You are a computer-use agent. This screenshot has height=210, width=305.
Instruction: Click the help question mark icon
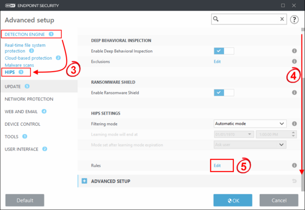tap(294, 19)
